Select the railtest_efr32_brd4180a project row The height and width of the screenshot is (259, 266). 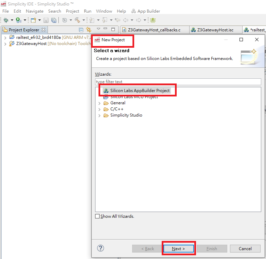click(x=50, y=37)
